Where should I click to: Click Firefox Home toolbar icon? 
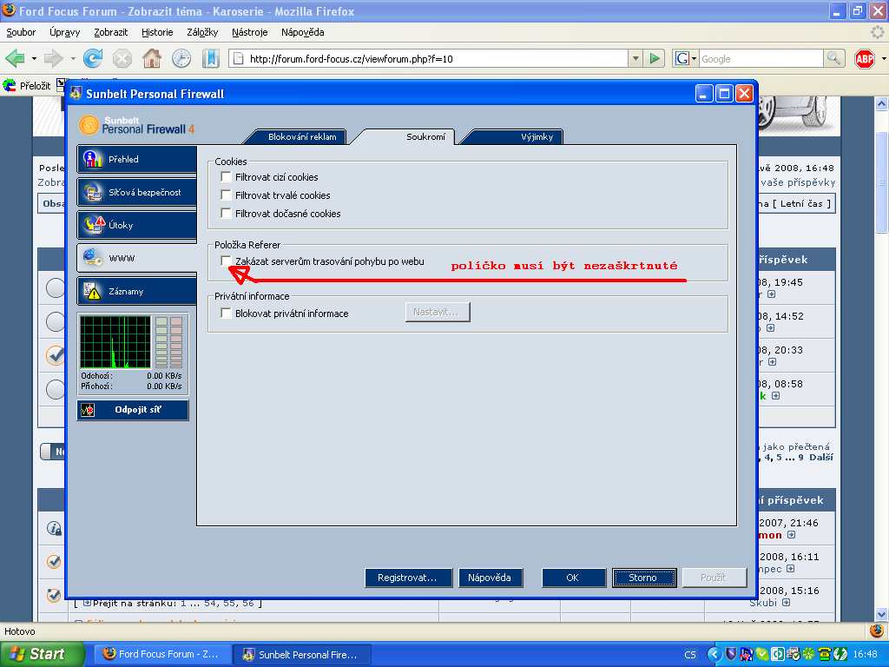[x=152, y=58]
